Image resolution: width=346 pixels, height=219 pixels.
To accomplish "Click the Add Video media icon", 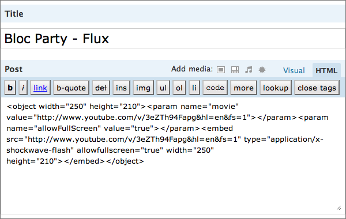I will 235,70.
